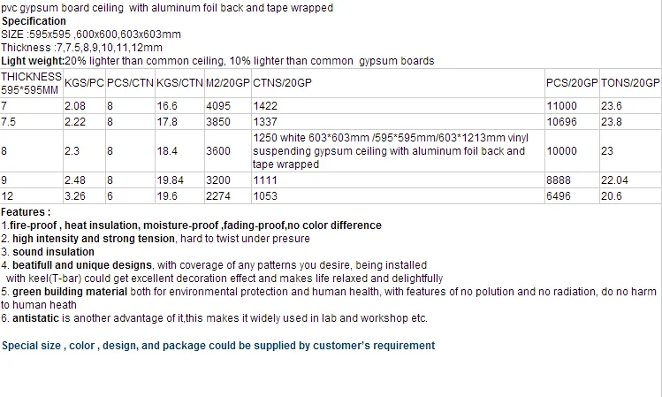Click the 7.5 thickness row cell
The width and height of the screenshot is (662, 397).
coord(11,121)
